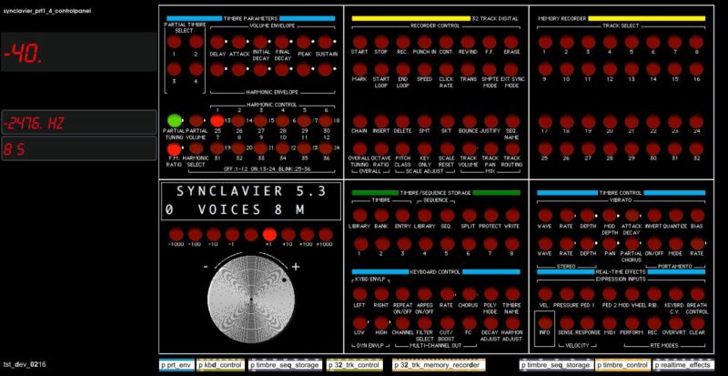Click the OVERALL TUNING button

(359, 148)
